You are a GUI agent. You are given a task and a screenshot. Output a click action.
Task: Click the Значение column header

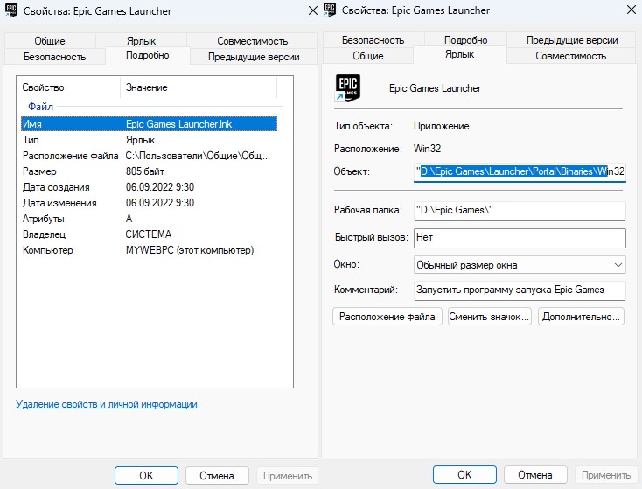point(199,87)
